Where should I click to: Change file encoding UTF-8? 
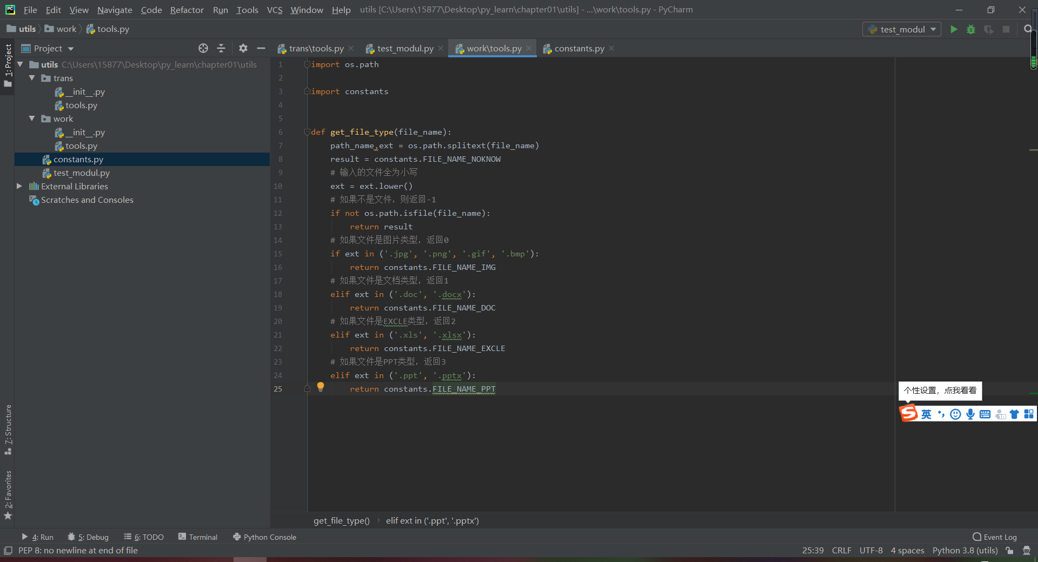[x=871, y=551]
